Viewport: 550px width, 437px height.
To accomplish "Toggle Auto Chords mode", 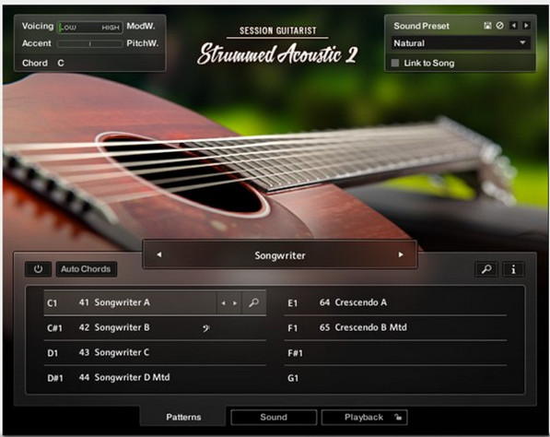I will (86, 269).
